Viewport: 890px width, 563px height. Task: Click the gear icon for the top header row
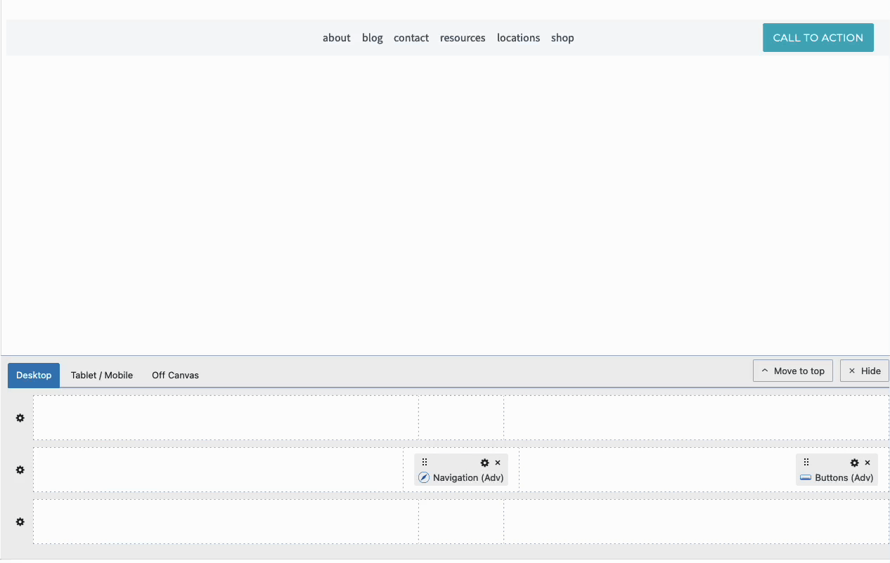click(20, 418)
